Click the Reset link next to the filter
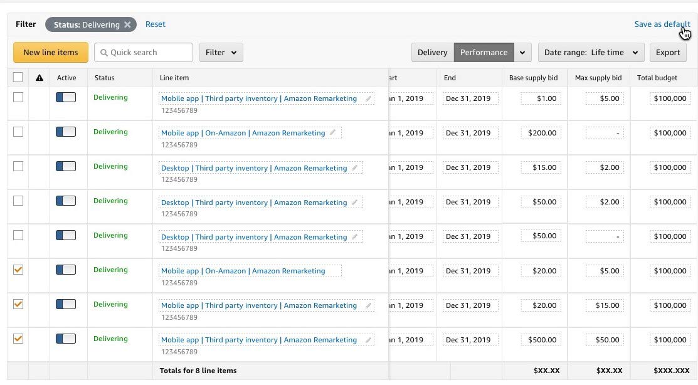This screenshot has width=698, height=385. [x=155, y=24]
